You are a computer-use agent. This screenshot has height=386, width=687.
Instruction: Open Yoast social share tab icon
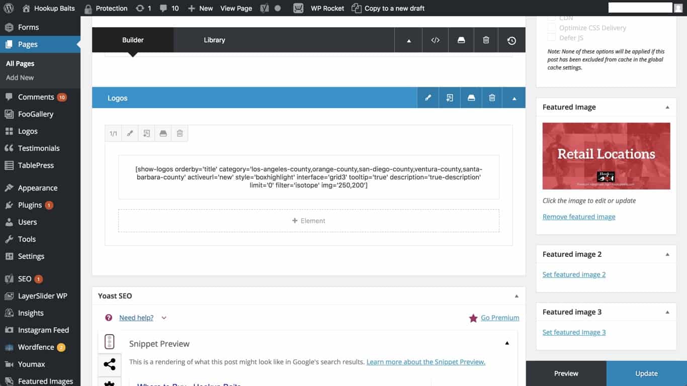pos(110,364)
